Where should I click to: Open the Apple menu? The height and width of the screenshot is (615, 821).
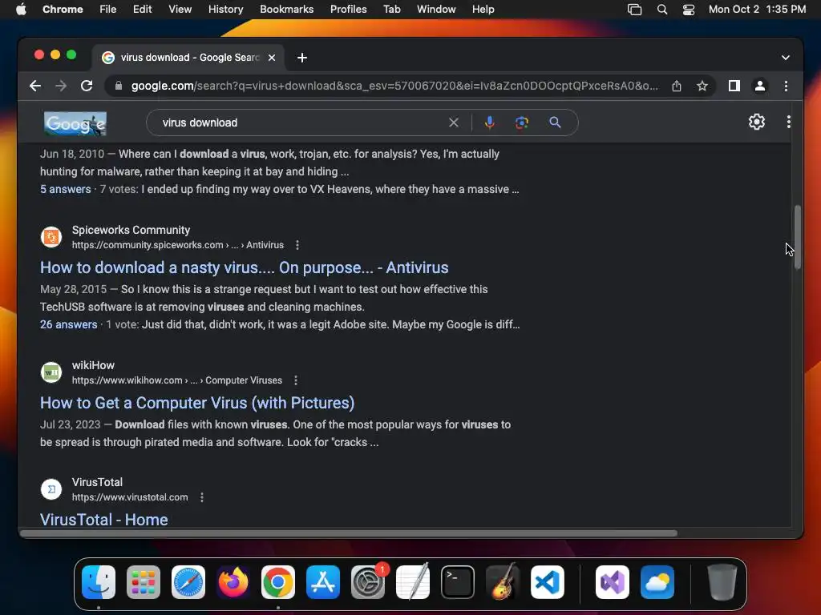point(21,10)
